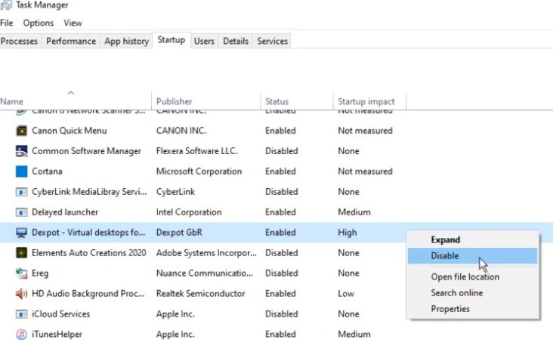Click the Intel Corporation publisher cell
553x340 pixels.
[x=189, y=212]
